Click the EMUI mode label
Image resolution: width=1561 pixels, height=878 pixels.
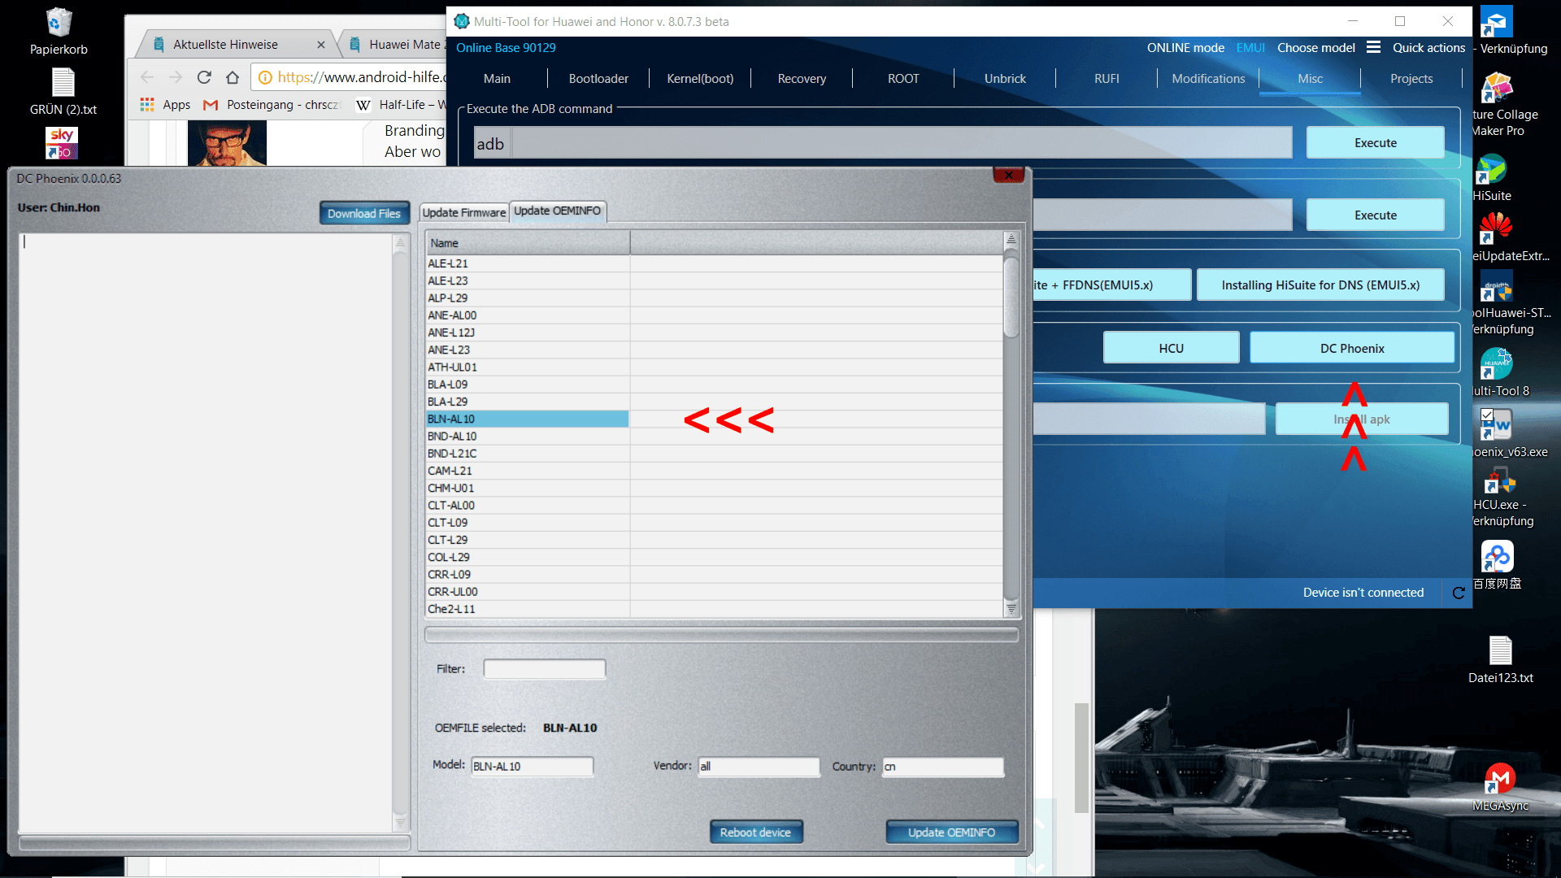[x=1250, y=48]
